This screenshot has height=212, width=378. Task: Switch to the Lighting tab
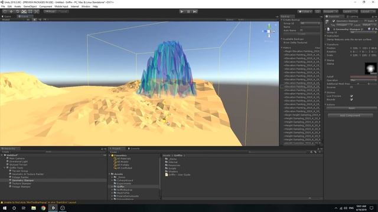352,16
